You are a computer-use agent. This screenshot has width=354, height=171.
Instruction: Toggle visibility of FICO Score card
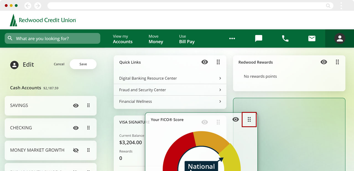236,119
